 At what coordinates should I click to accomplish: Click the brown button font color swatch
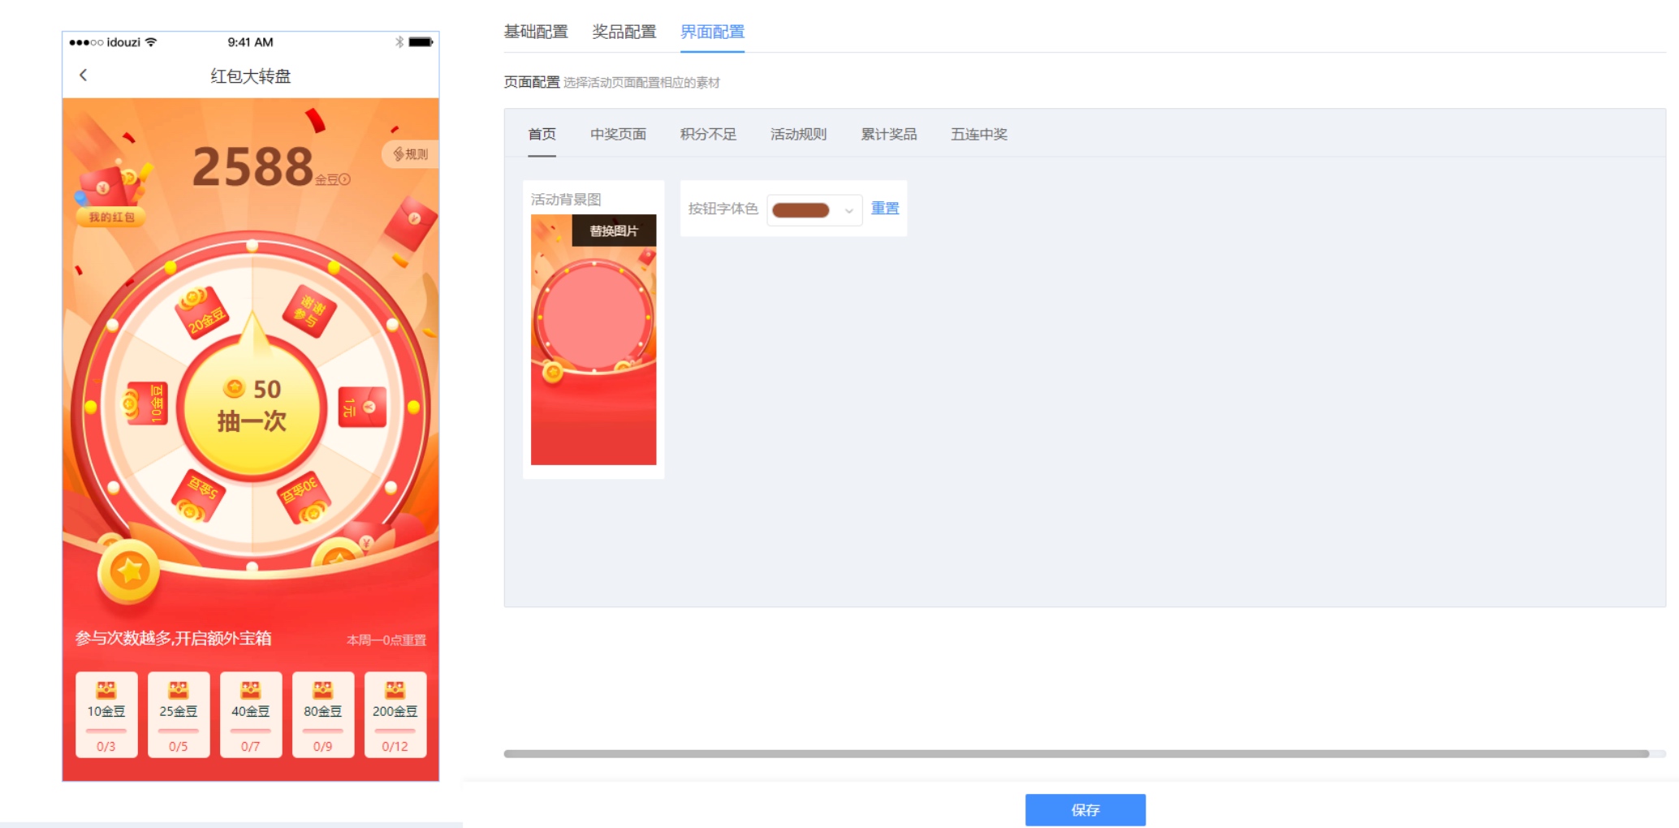coord(801,210)
